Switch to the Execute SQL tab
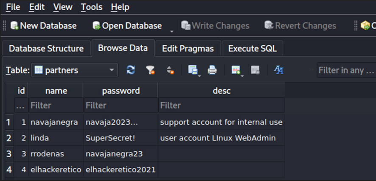This screenshot has width=376, height=181. click(x=252, y=49)
